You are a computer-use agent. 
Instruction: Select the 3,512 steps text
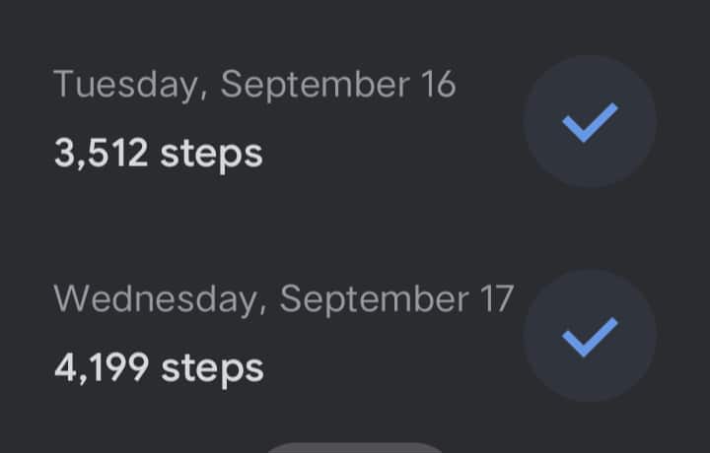point(159,154)
